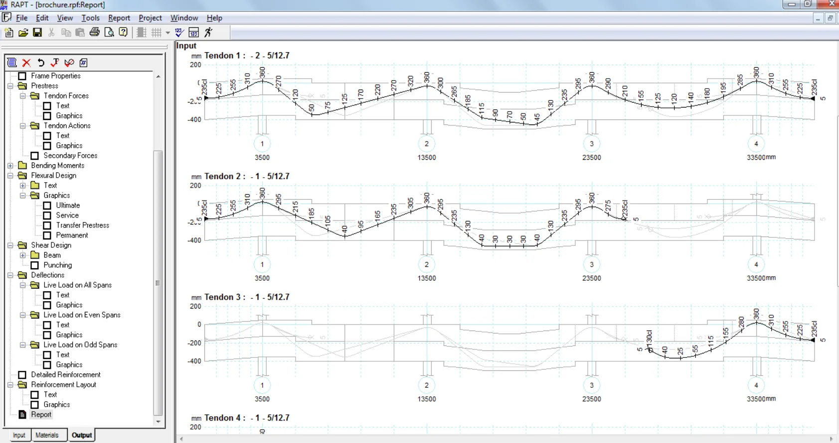Click the copy icon in the toolbar

[x=66, y=32]
